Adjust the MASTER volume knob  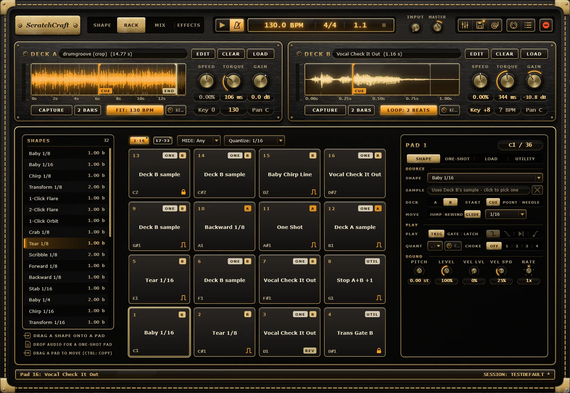click(437, 27)
